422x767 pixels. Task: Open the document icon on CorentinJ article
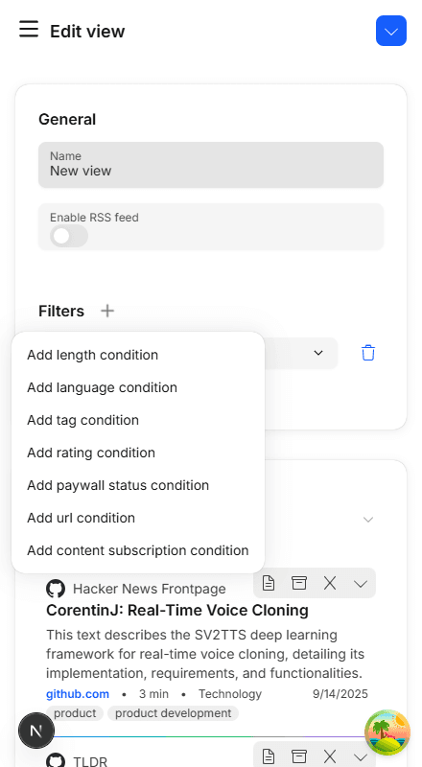pyautogui.click(x=269, y=583)
